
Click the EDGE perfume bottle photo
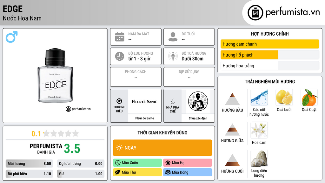point(55,76)
